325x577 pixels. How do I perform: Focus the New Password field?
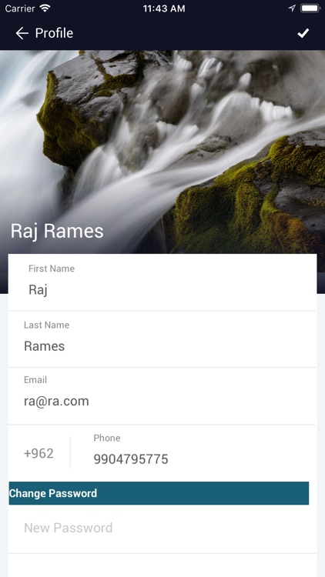click(x=162, y=529)
